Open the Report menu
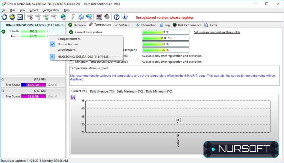 click(x=34, y=10)
